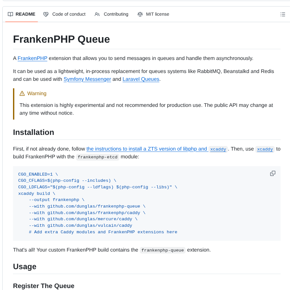Open the Laravel Queues link
The height and width of the screenshot is (290, 290).
141,79
